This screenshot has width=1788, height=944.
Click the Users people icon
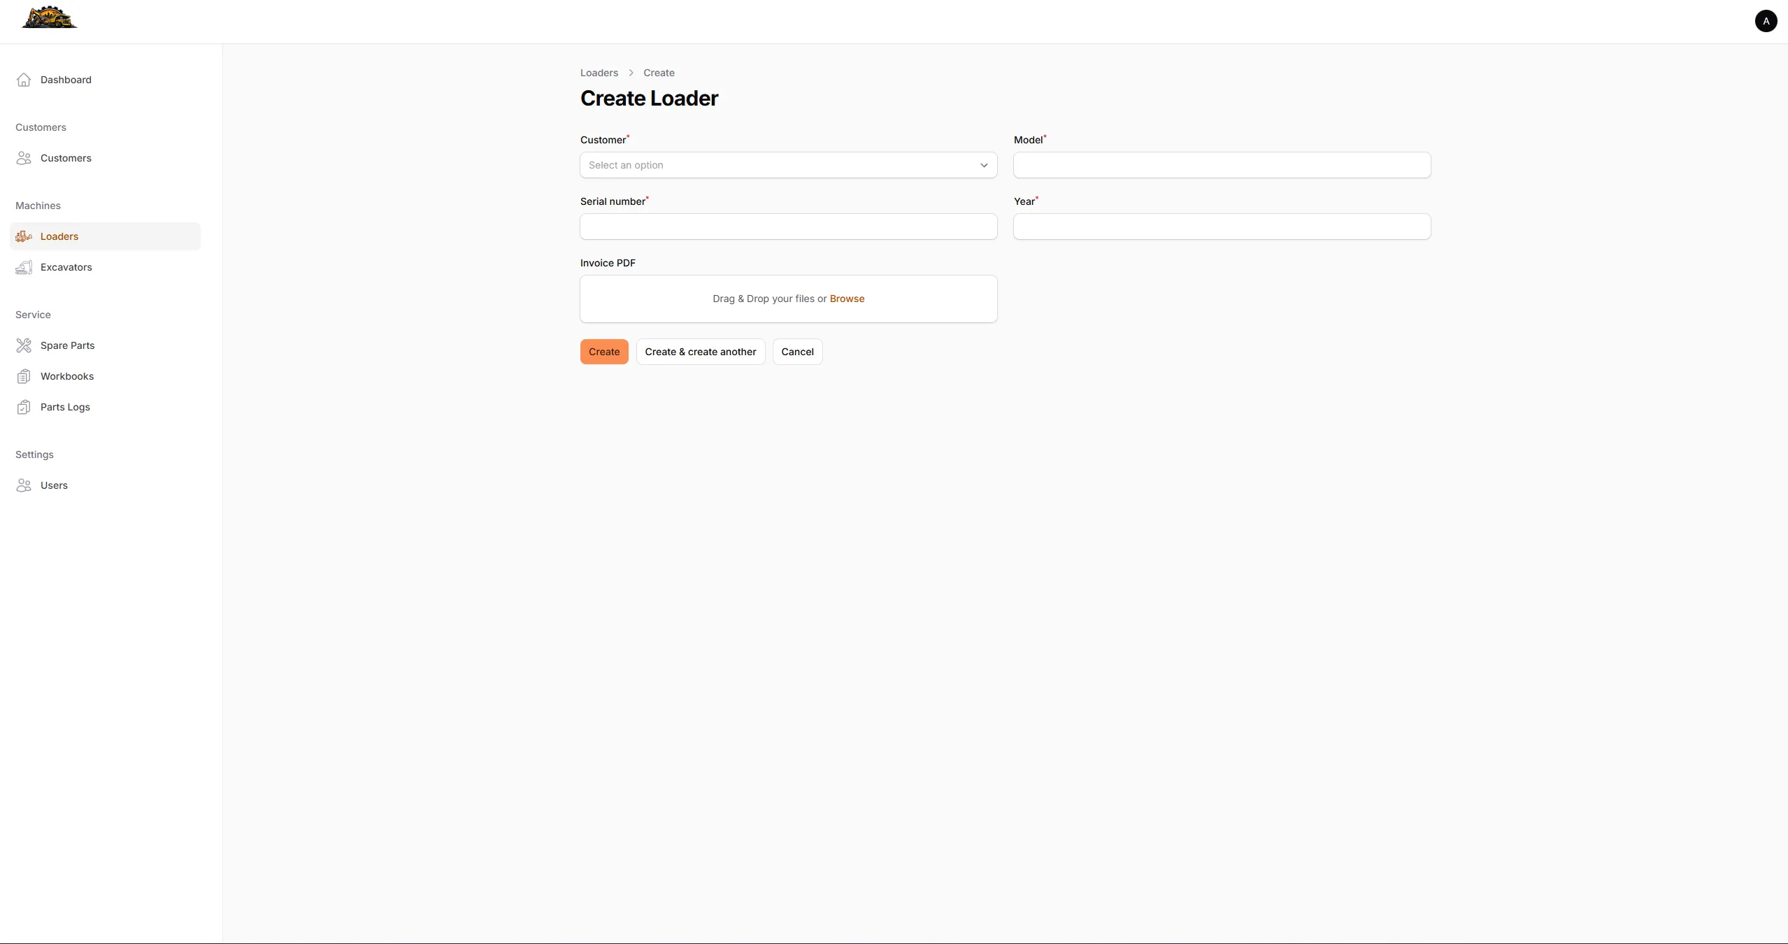point(24,485)
